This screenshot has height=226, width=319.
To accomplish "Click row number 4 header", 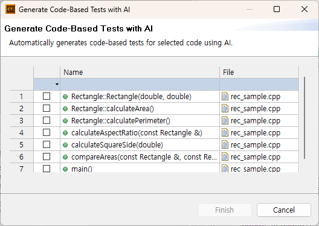I will coord(21,132).
